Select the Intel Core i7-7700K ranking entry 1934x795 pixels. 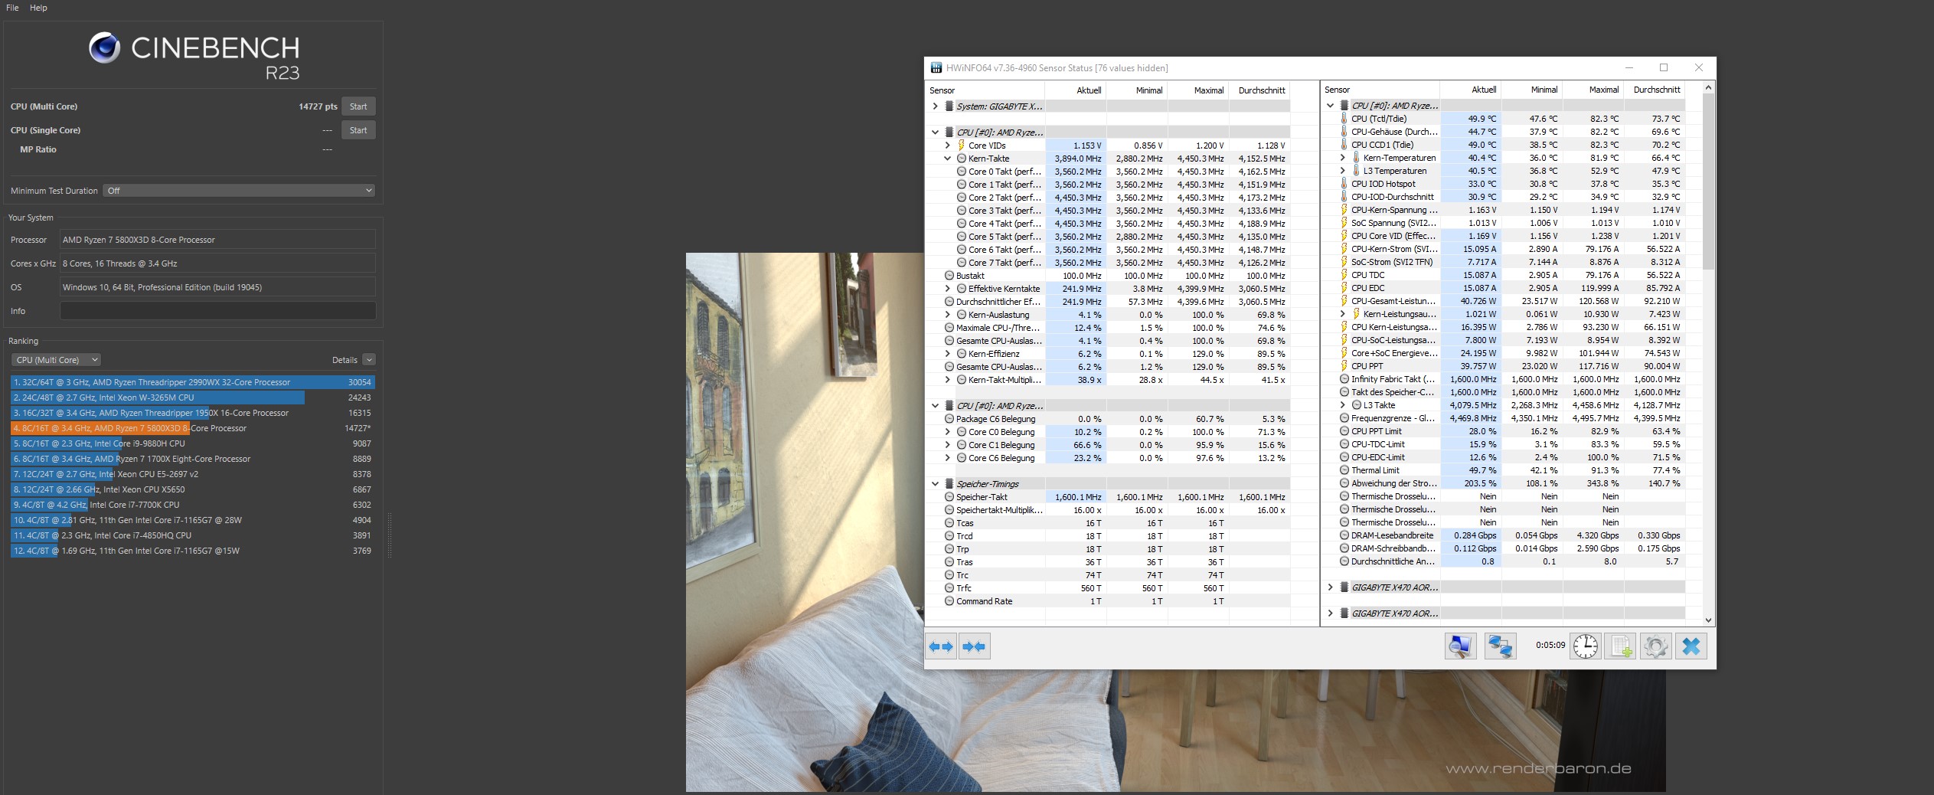coord(192,505)
